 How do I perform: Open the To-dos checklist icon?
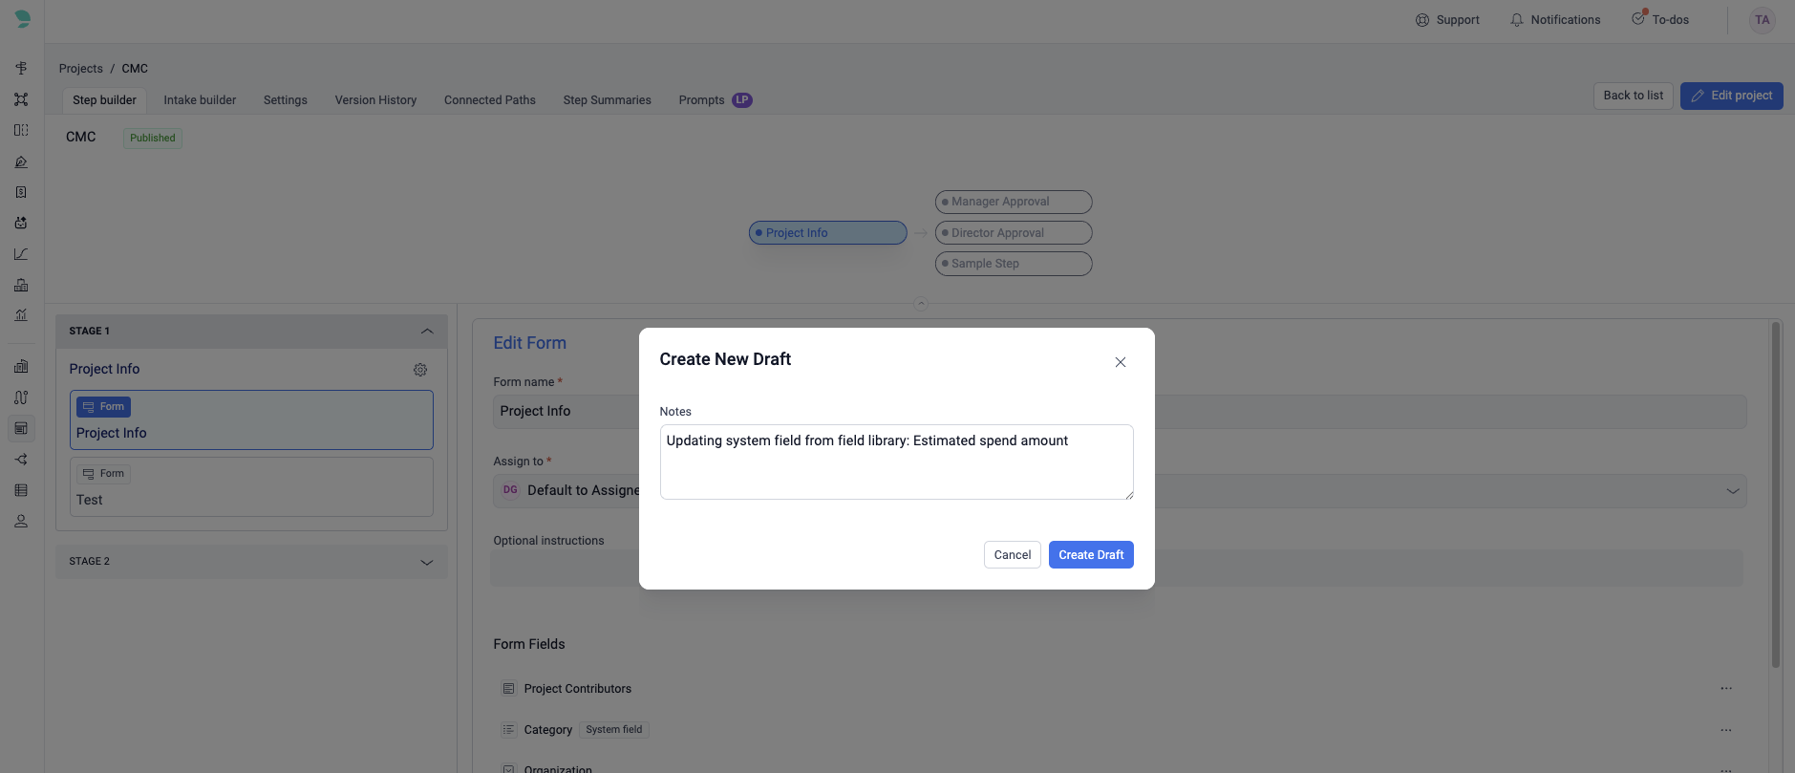coord(1638,19)
